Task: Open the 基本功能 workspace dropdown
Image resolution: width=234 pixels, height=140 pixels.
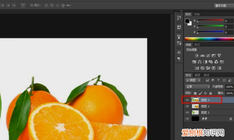Action: click(223, 6)
